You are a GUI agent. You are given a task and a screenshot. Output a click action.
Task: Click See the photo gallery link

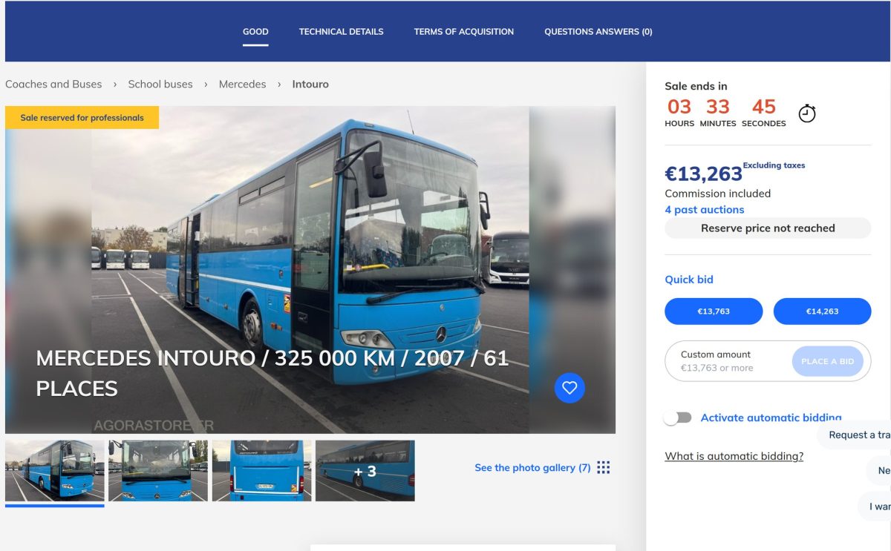click(x=532, y=468)
